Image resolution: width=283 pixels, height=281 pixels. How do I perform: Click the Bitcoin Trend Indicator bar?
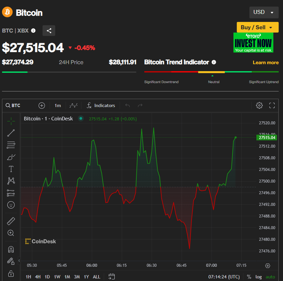coord(211,72)
